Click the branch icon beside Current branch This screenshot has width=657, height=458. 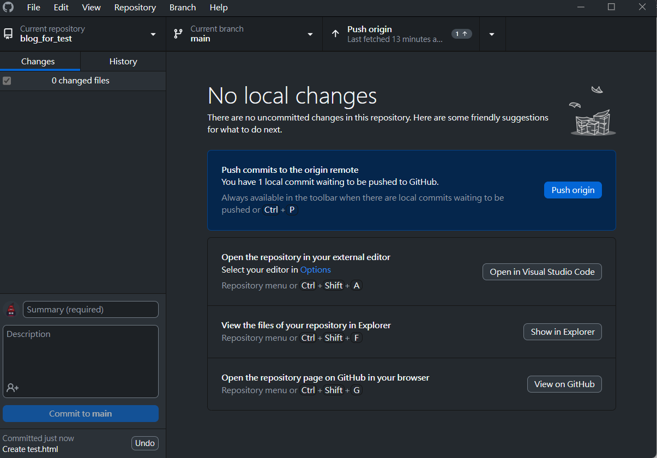(178, 34)
